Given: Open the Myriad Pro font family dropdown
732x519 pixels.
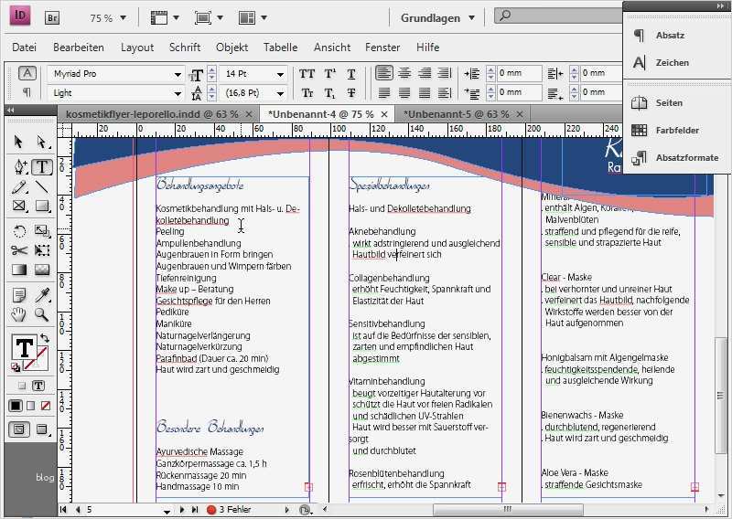Looking at the screenshot, I should [x=178, y=75].
